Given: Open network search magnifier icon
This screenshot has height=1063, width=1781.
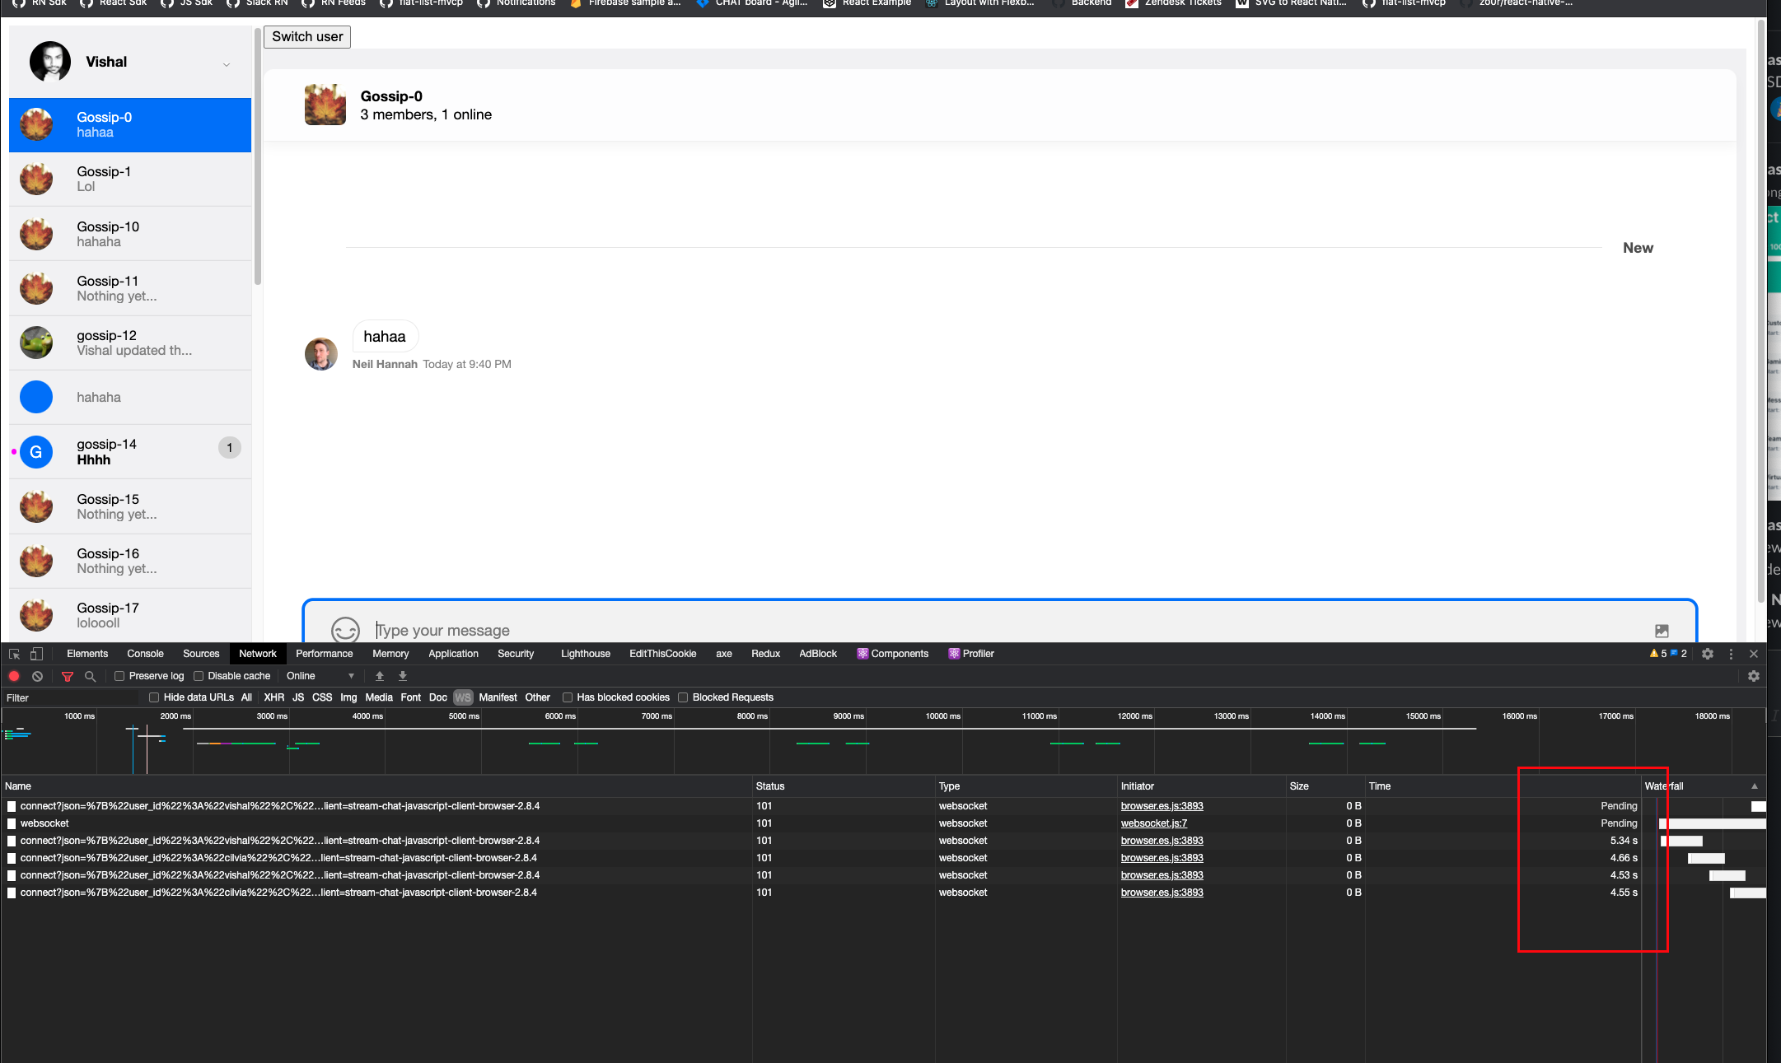Looking at the screenshot, I should point(91,676).
